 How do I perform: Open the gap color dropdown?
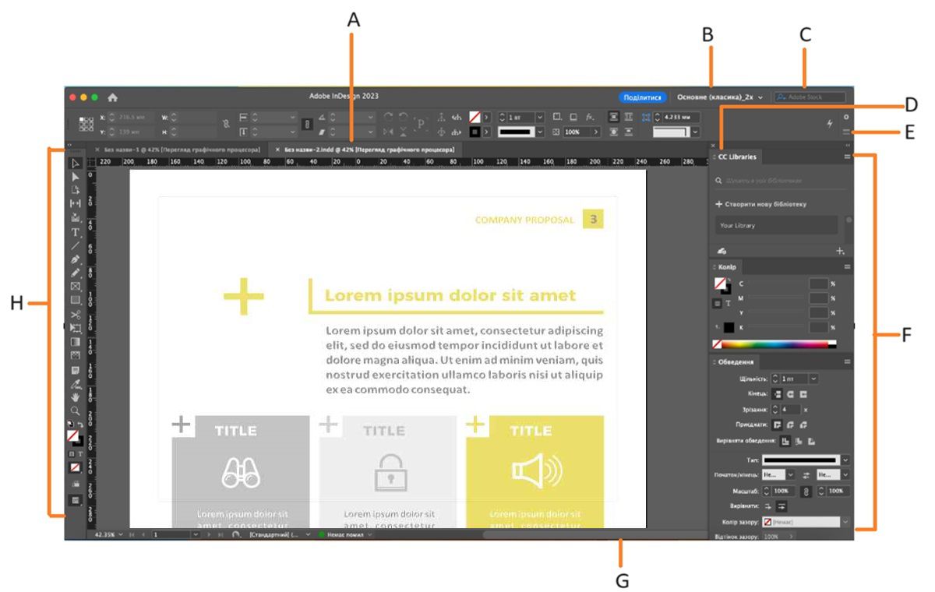click(845, 521)
